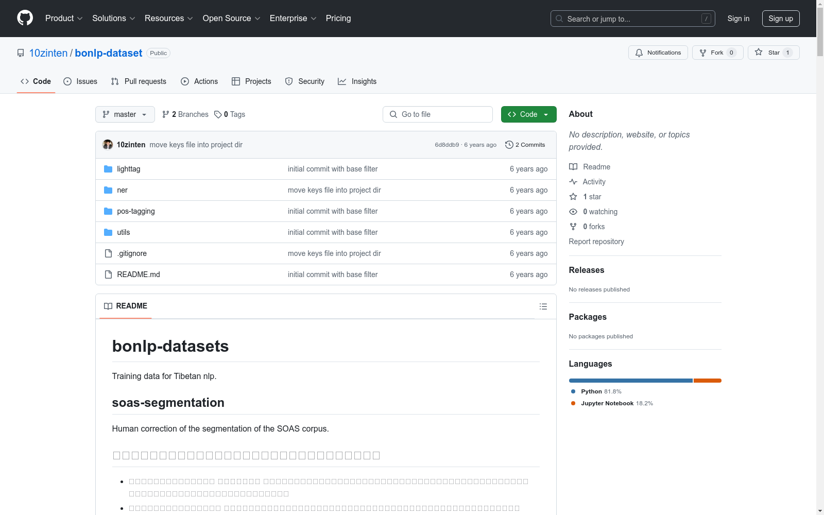The width and height of the screenshot is (824, 515).
Task: Click the eye icon beside 0 watching
Action: point(573,212)
